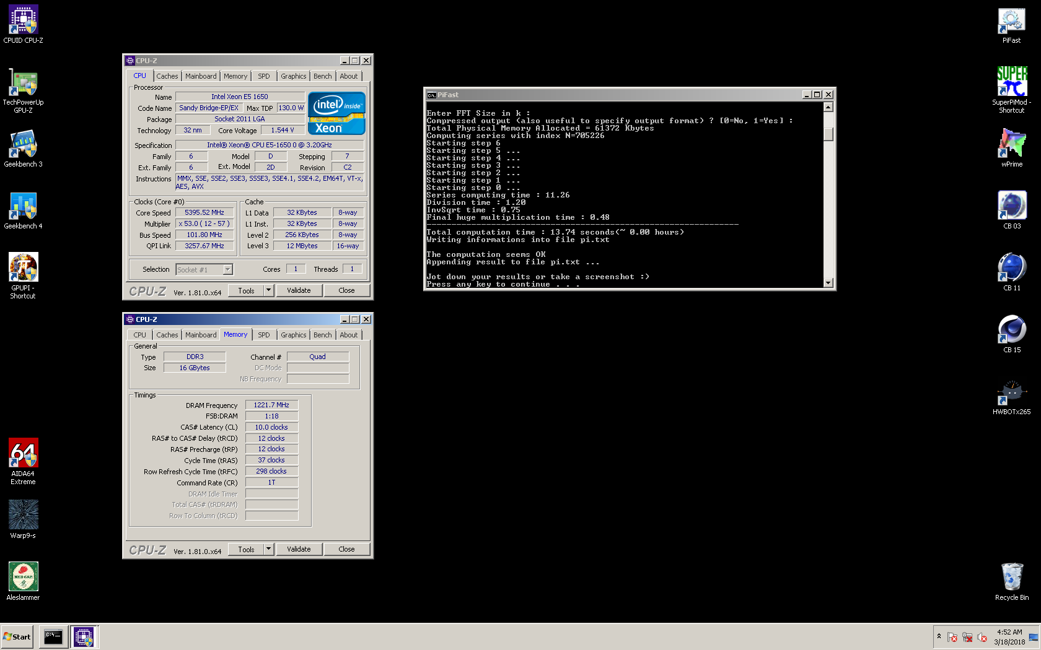Switch to Caches tab in top CPU-Z

point(167,76)
